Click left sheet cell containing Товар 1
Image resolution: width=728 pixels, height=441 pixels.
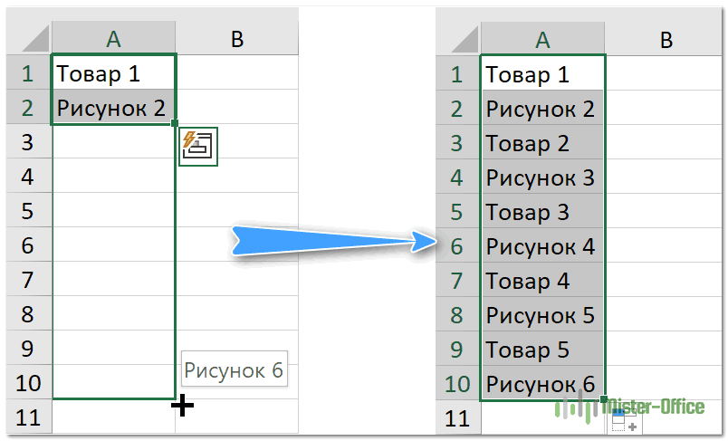[x=113, y=73]
